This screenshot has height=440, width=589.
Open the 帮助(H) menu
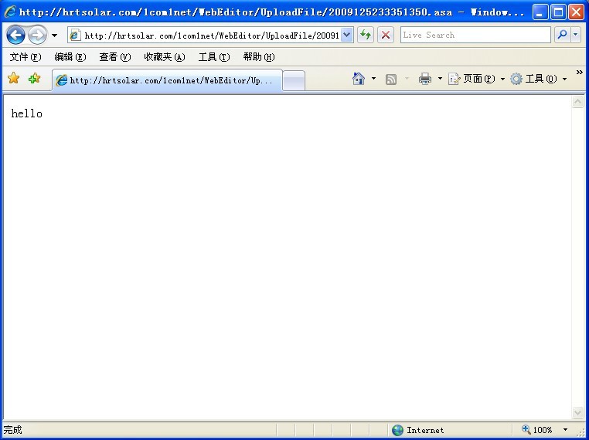coord(259,57)
